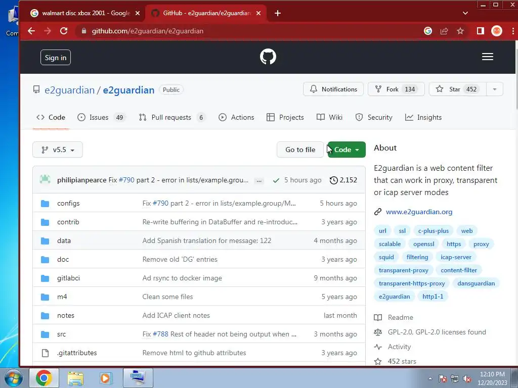This screenshot has width=518, height=388.
Task: Select the dansguardian topic tag
Action: pos(476,283)
